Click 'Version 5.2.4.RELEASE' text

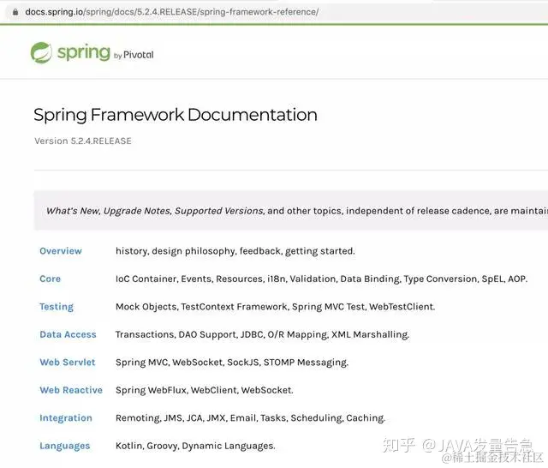[83, 141]
